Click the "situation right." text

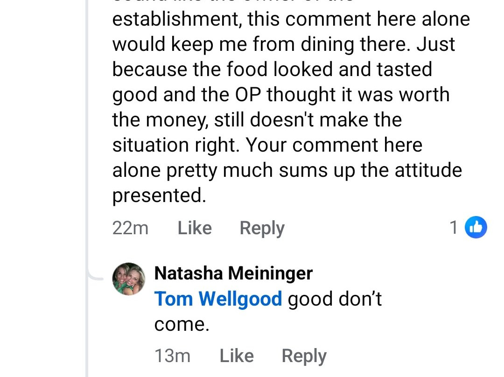176,145
